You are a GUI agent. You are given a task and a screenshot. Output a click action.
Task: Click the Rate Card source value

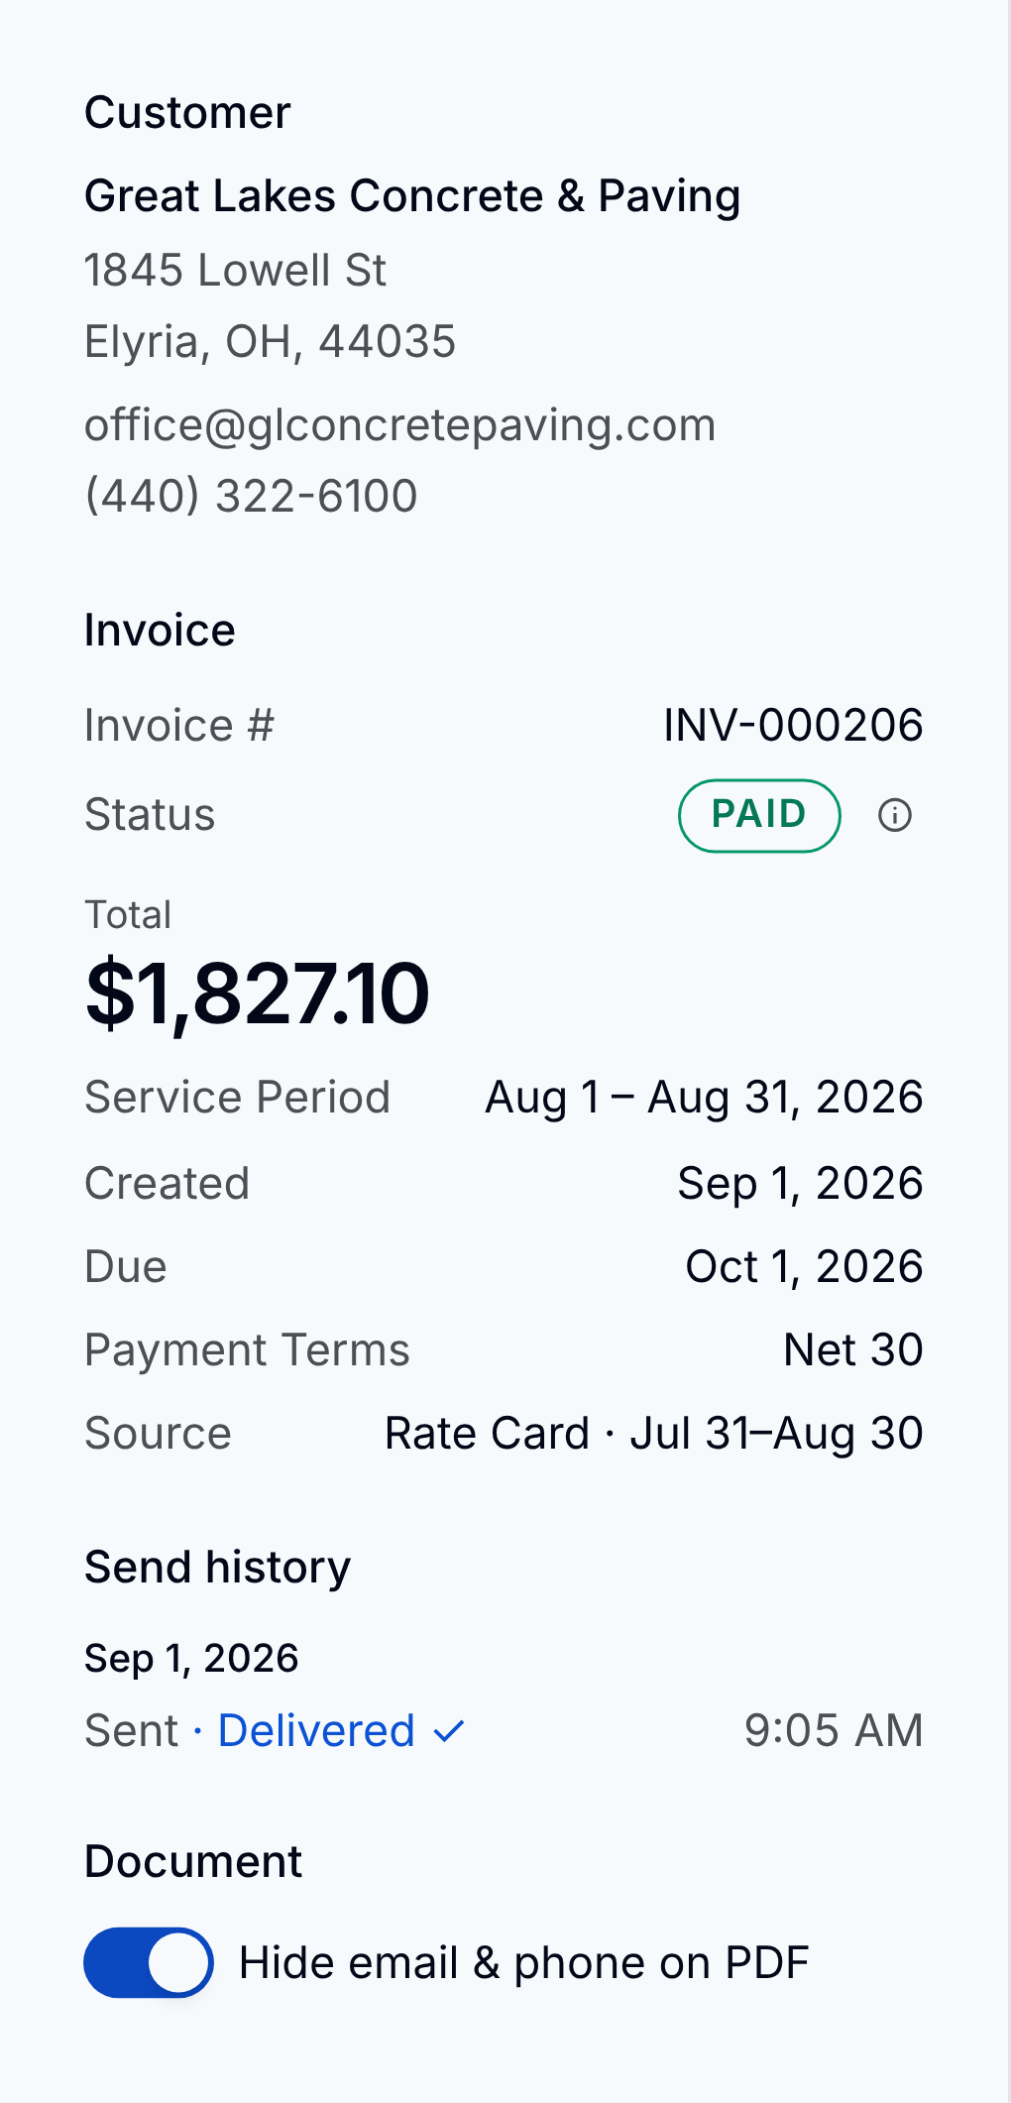coord(653,1434)
